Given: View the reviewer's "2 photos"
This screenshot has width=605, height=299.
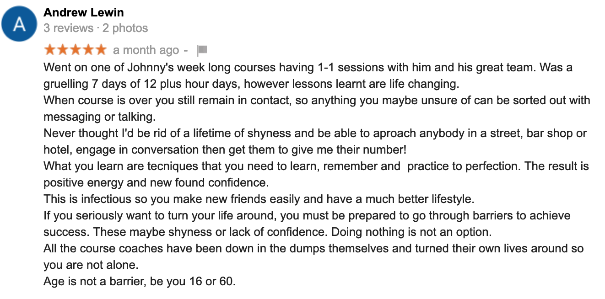Looking at the screenshot, I should (125, 28).
